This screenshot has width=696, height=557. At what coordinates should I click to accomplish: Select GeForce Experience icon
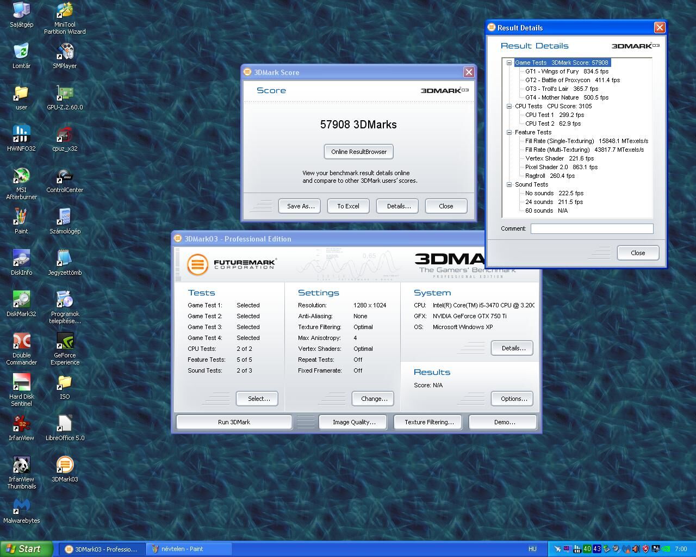[x=65, y=349]
